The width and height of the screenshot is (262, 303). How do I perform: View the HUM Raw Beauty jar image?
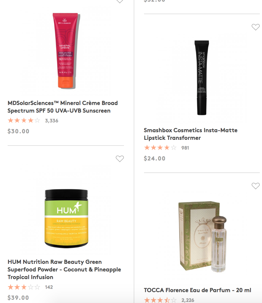(x=66, y=218)
